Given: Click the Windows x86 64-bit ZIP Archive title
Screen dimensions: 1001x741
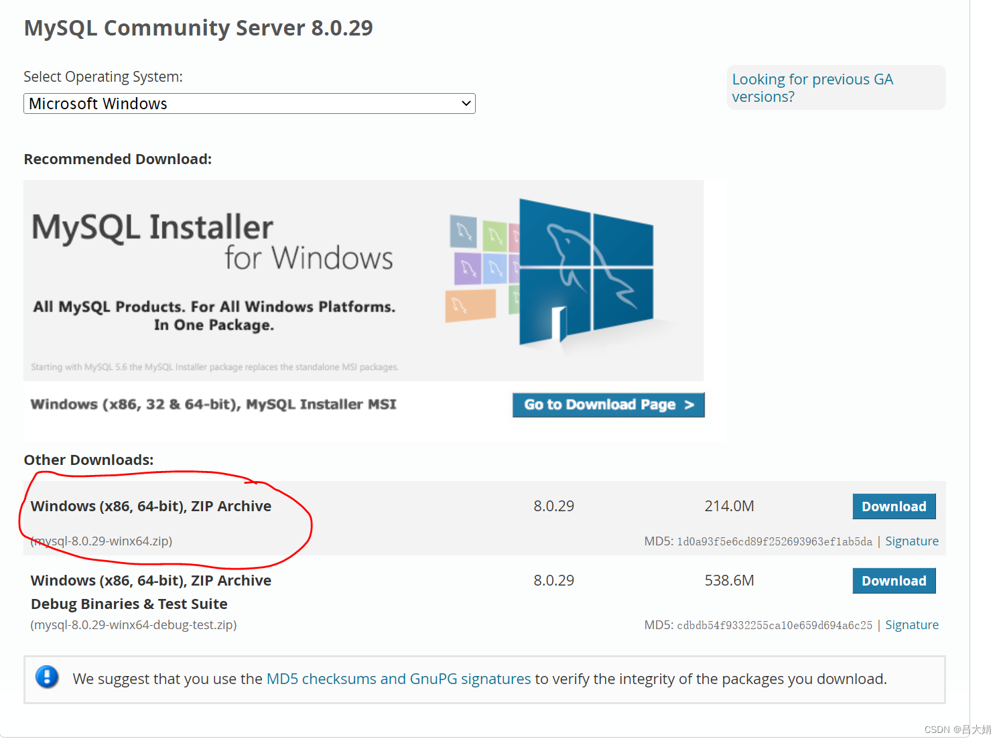Looking at the screenshot, I should (x=151, y=506).
